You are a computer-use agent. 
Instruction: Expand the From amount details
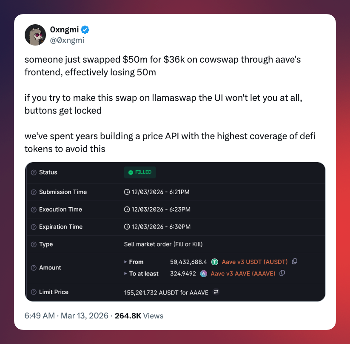coord(125,262)
